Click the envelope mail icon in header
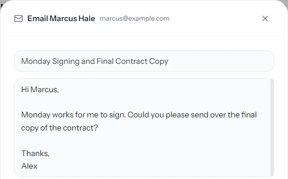The width and height of the screenshot is (288, 179). coord(18,18)
